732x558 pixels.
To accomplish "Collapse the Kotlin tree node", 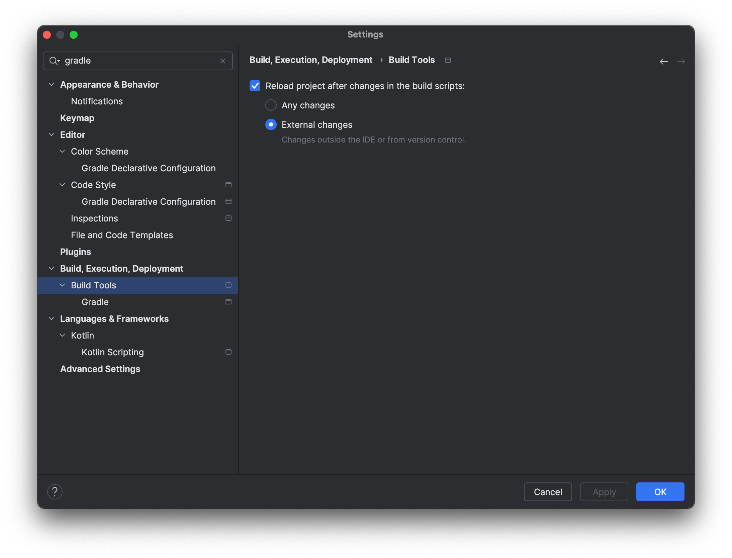I will pos(62,335).
